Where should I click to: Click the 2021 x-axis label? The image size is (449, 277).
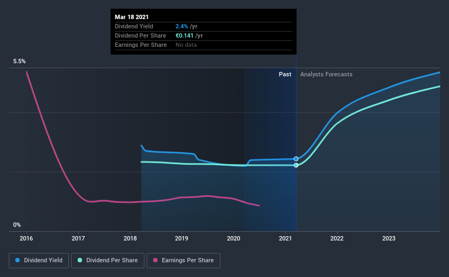point(285,238)
